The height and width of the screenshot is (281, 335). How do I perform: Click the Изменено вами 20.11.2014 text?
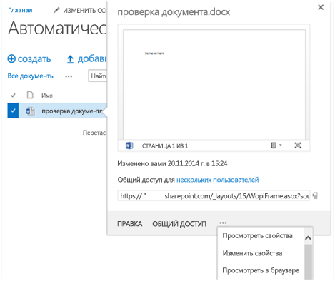click(x=172, y=163)
